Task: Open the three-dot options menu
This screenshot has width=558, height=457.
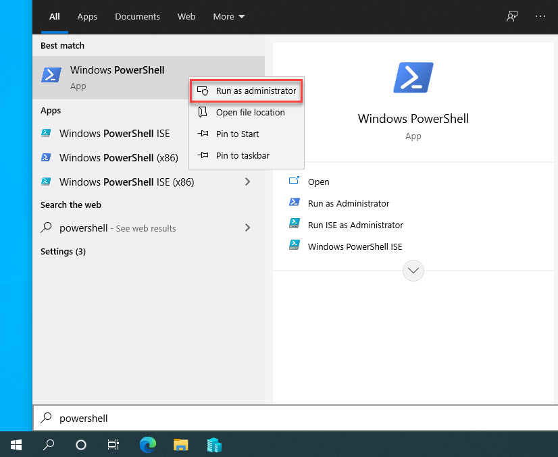Action: [540, 16]
